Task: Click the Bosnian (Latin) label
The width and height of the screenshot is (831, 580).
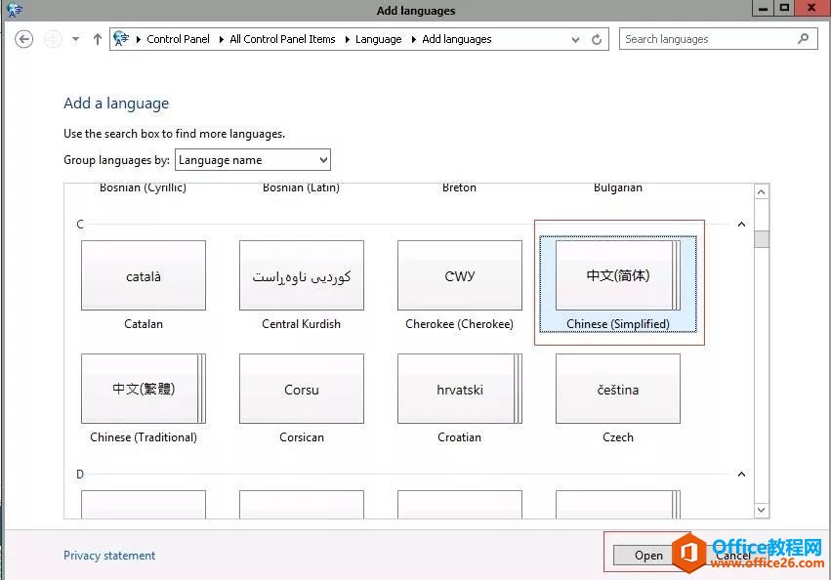Action: (301, 187)
